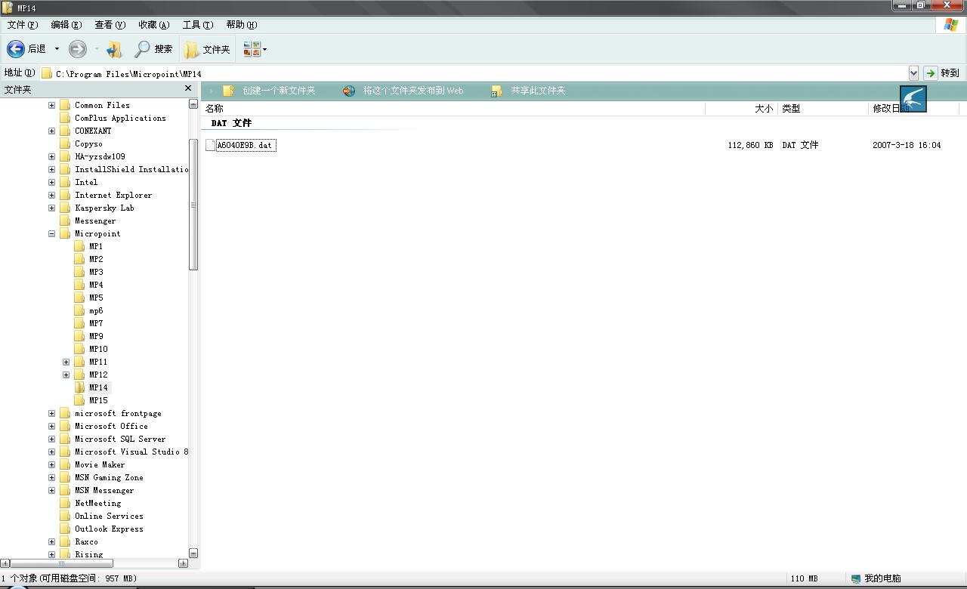This screenshot has height=589, width=967.
Task: Click the blue bird overlay icon
Action: (913, 99)
